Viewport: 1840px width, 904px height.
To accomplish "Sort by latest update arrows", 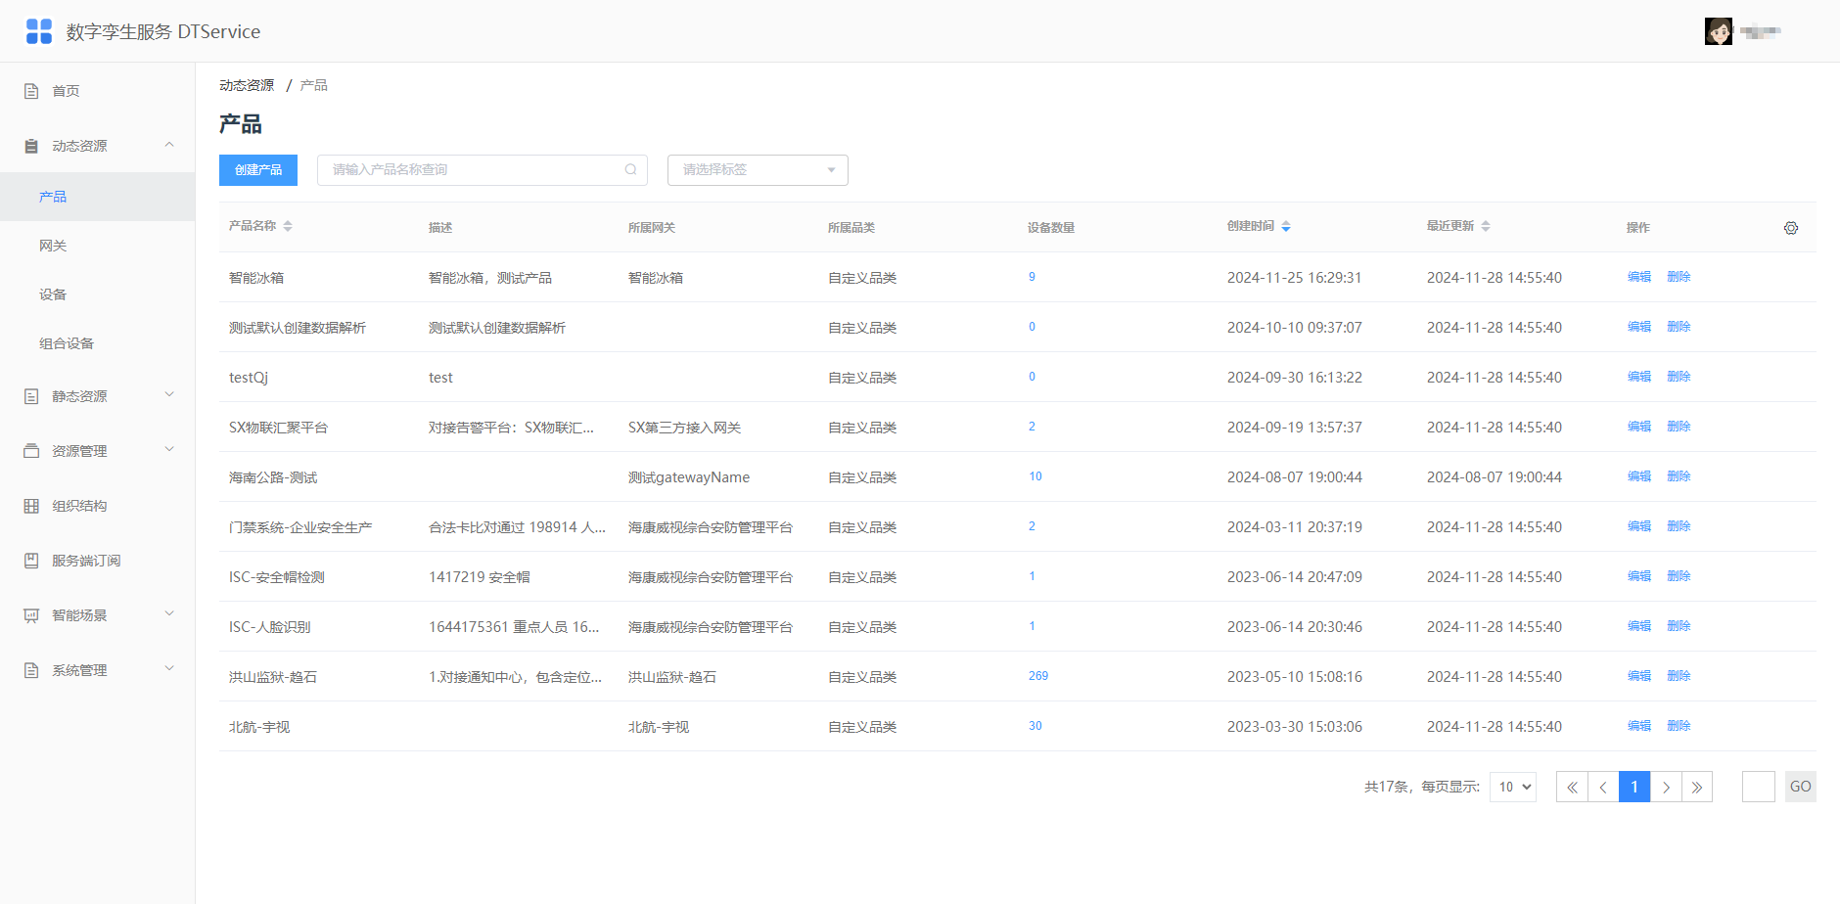I will point(1486,226).
